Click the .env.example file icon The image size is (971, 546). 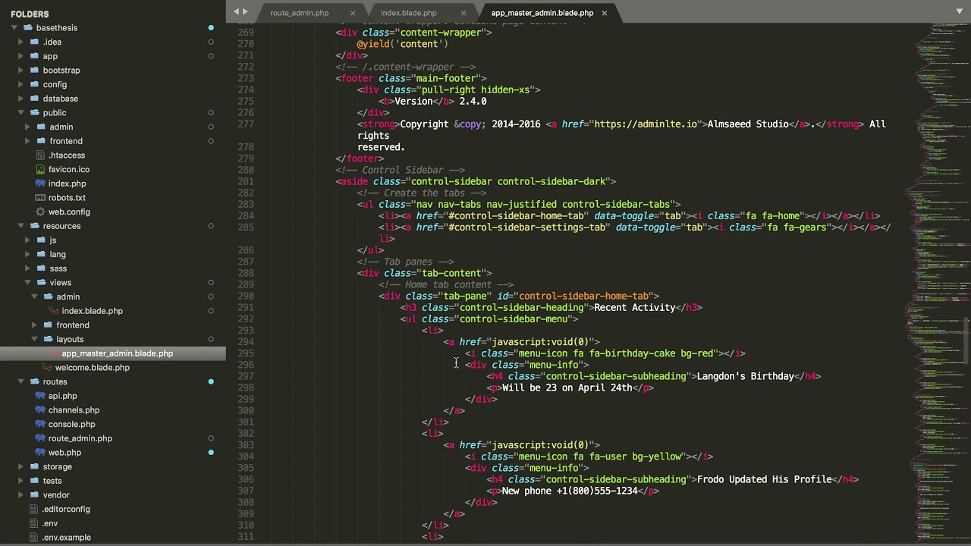tap(34, 538)
